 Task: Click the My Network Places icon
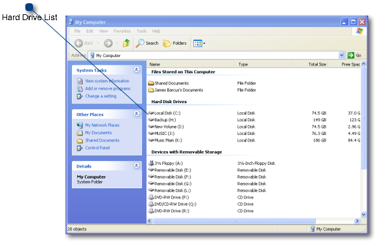coord(80,125)
